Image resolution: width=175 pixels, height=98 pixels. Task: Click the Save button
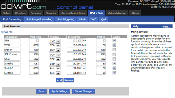41,91
